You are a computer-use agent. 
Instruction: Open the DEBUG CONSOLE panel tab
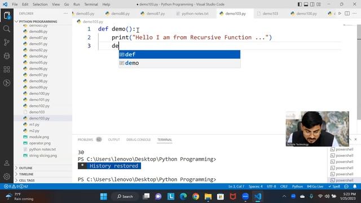138,140
